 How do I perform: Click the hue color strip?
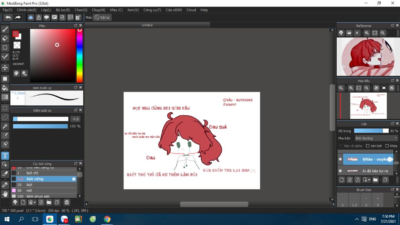point(80,55)
